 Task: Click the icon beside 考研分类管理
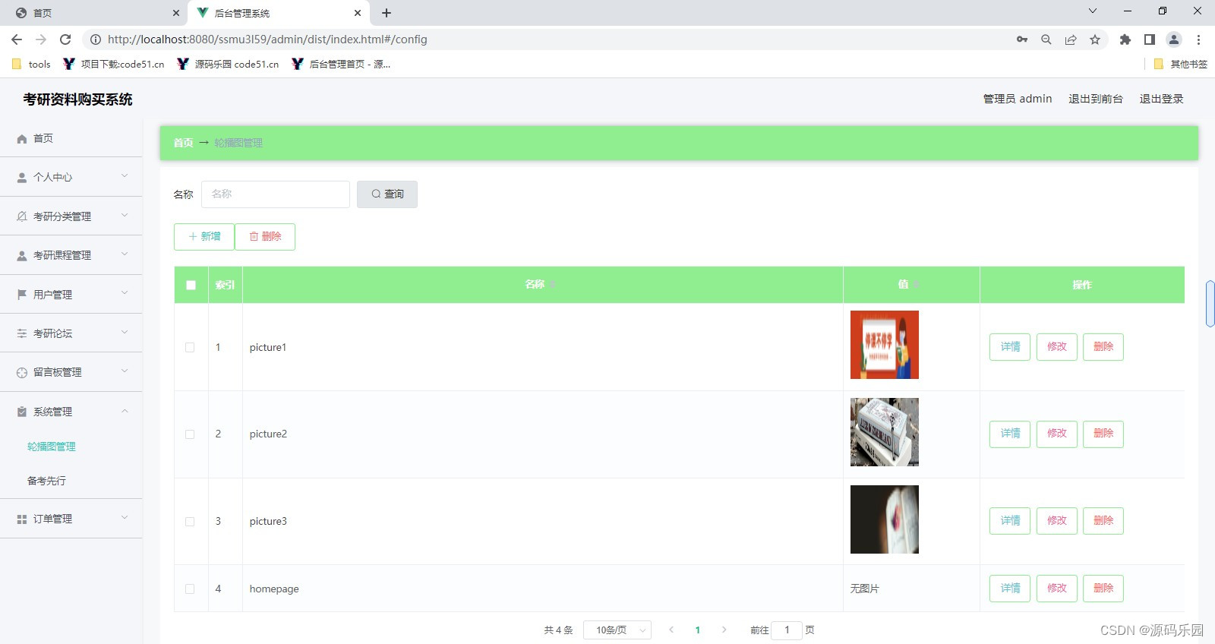(x=22, y=216)
